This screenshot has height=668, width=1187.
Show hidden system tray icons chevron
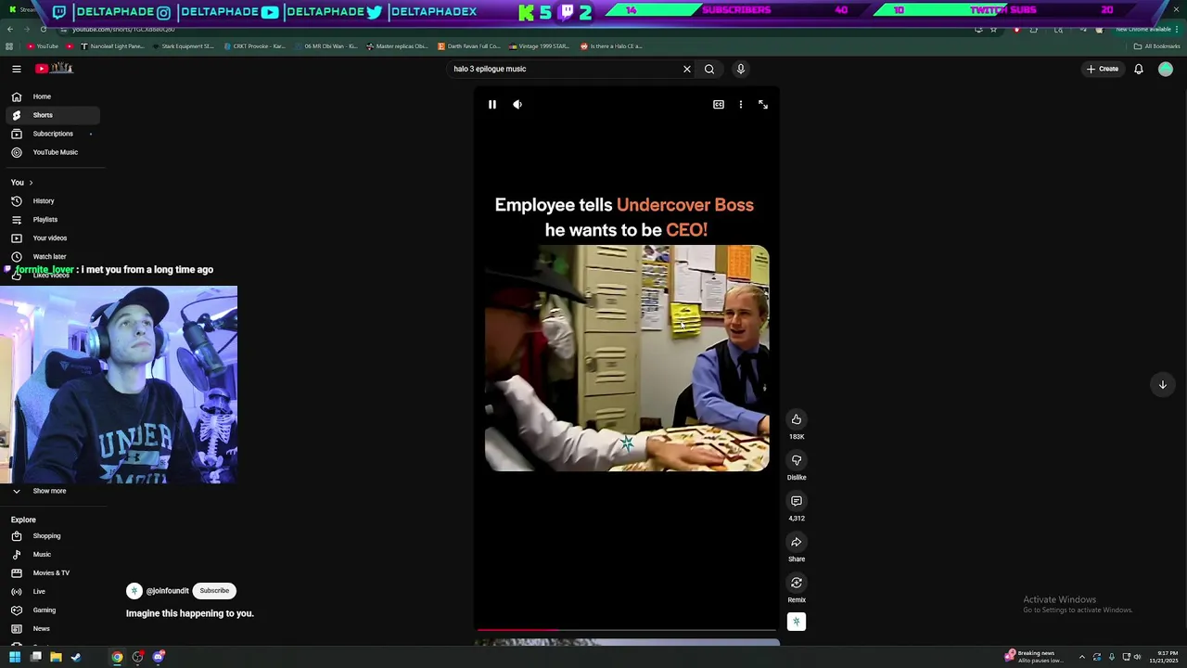click(x=1081, y=657)
